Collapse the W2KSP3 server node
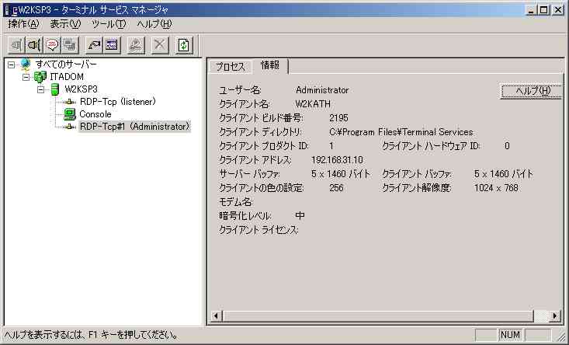This screenshot has width=569, height=345. 40,89
